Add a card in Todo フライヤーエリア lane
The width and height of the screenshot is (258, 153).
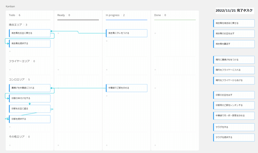[x=10, y=70]
